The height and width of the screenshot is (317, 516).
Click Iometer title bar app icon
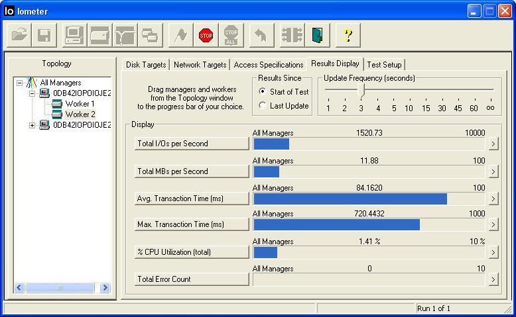[9, 11]
